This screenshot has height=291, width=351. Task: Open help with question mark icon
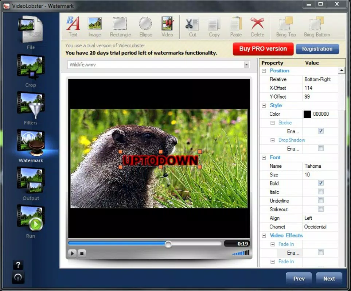pos(18,265)
